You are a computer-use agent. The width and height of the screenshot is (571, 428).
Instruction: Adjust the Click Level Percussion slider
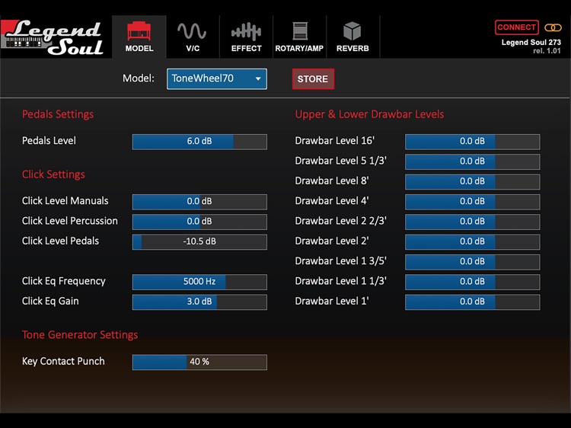(x=199, y=222)
